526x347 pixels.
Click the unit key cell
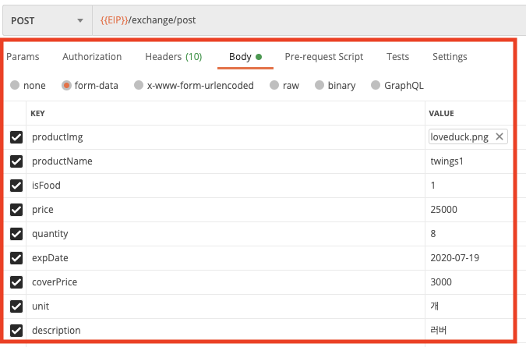click(x=225, y=306)
